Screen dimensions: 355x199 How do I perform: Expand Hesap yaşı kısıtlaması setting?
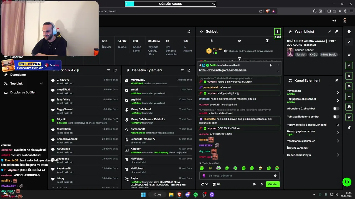(338, 133)
